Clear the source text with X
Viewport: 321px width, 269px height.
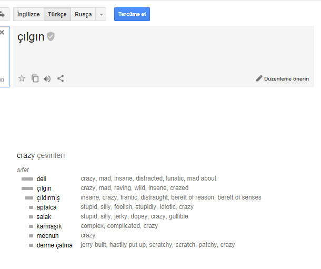2,32
